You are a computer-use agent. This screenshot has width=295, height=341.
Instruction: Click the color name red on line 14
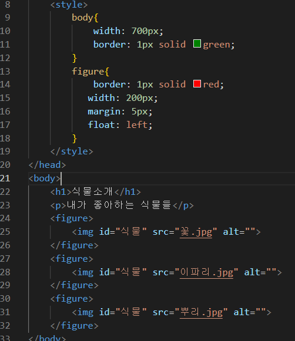[211, 85]
